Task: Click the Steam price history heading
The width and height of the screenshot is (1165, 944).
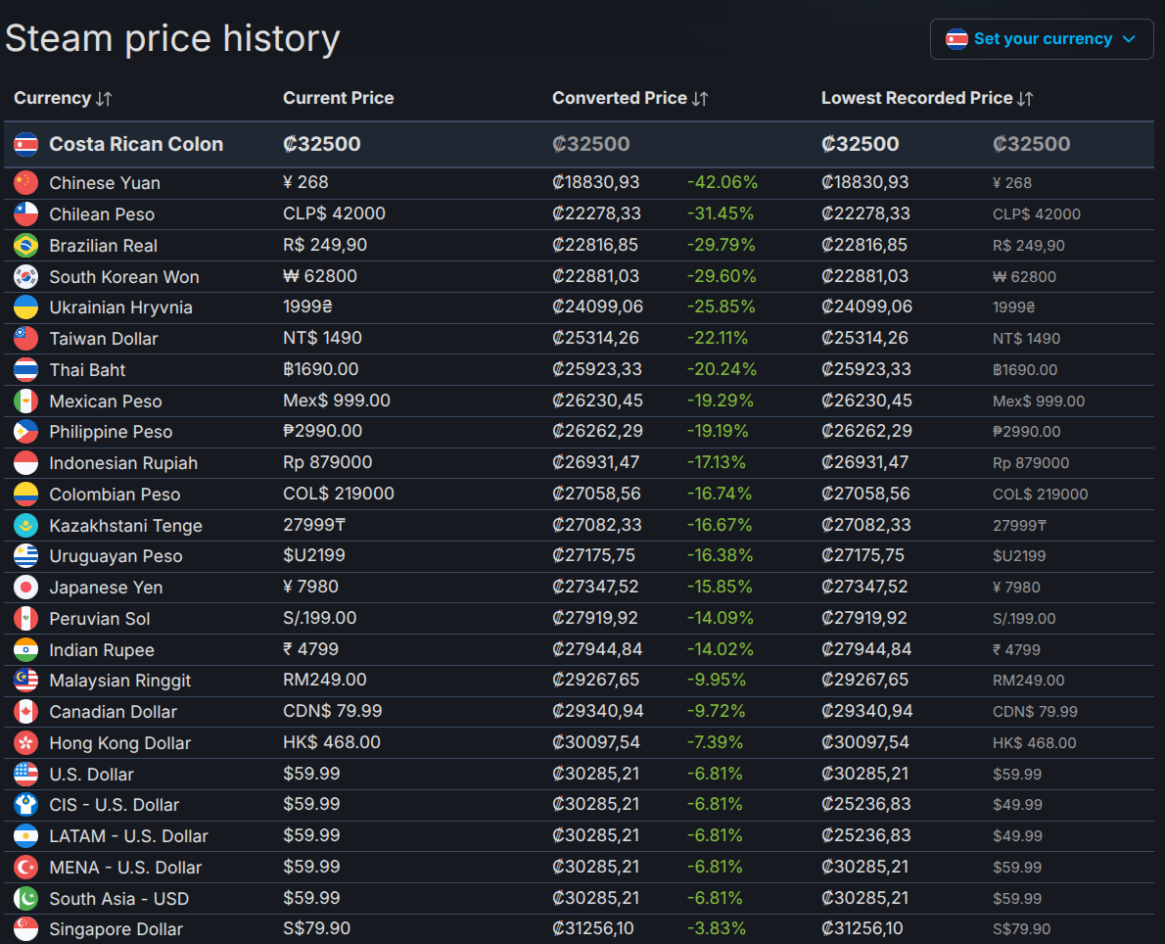Action: coord(172,38)
